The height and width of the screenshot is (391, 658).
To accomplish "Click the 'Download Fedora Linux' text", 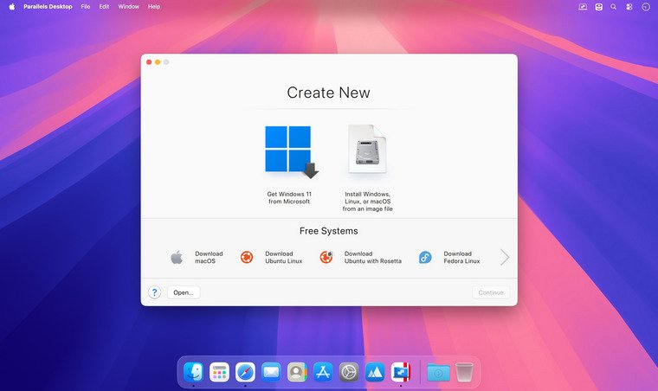I will (461, 257).
